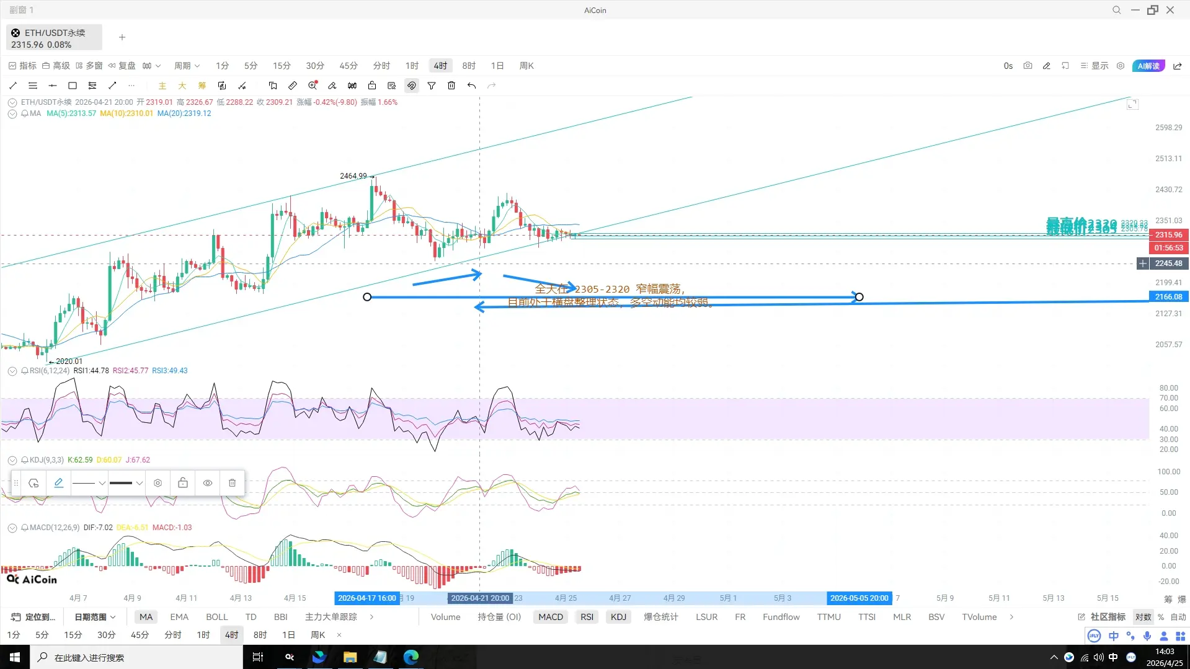
Task: Collapse the RSI(6,12,24) indicator panel
Action: (x=12, y=371)
